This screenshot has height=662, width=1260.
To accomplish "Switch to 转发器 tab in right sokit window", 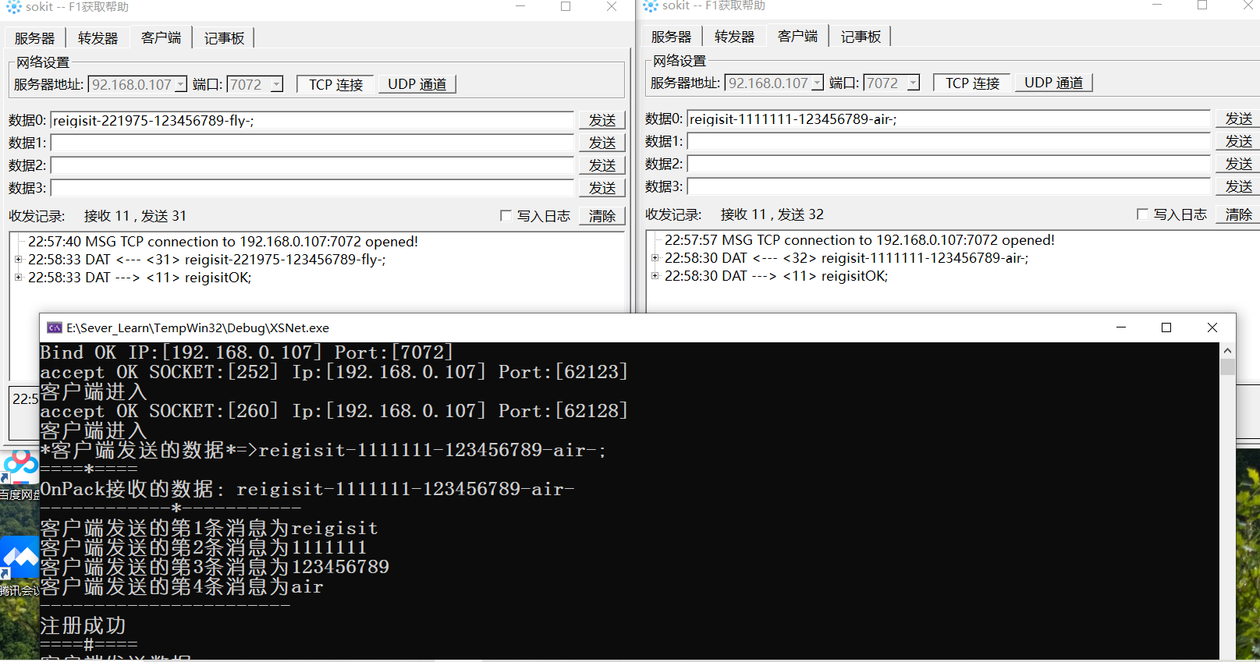I will pos(735,37).
